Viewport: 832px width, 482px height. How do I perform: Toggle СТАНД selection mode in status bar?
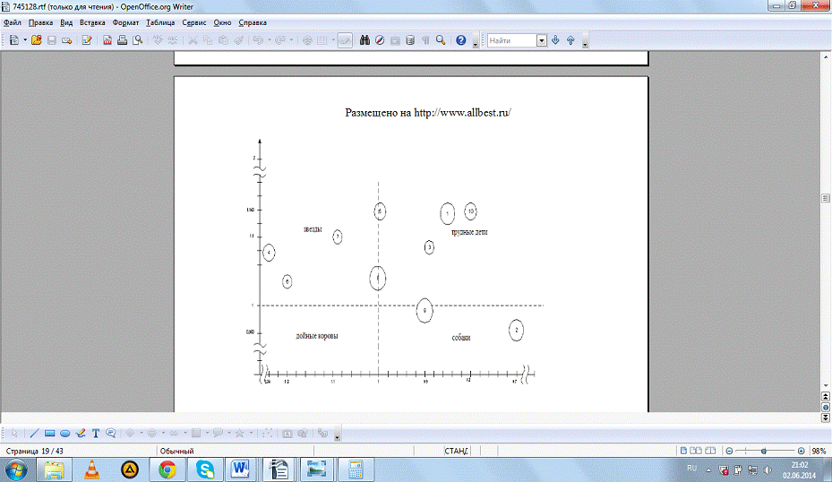[x=456, y=450]
